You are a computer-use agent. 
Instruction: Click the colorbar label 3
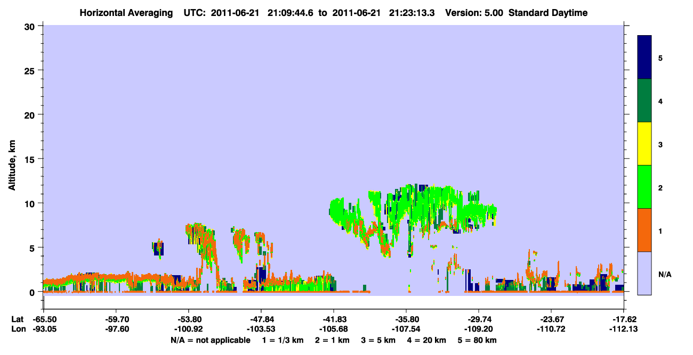click(x=660, y=144)
